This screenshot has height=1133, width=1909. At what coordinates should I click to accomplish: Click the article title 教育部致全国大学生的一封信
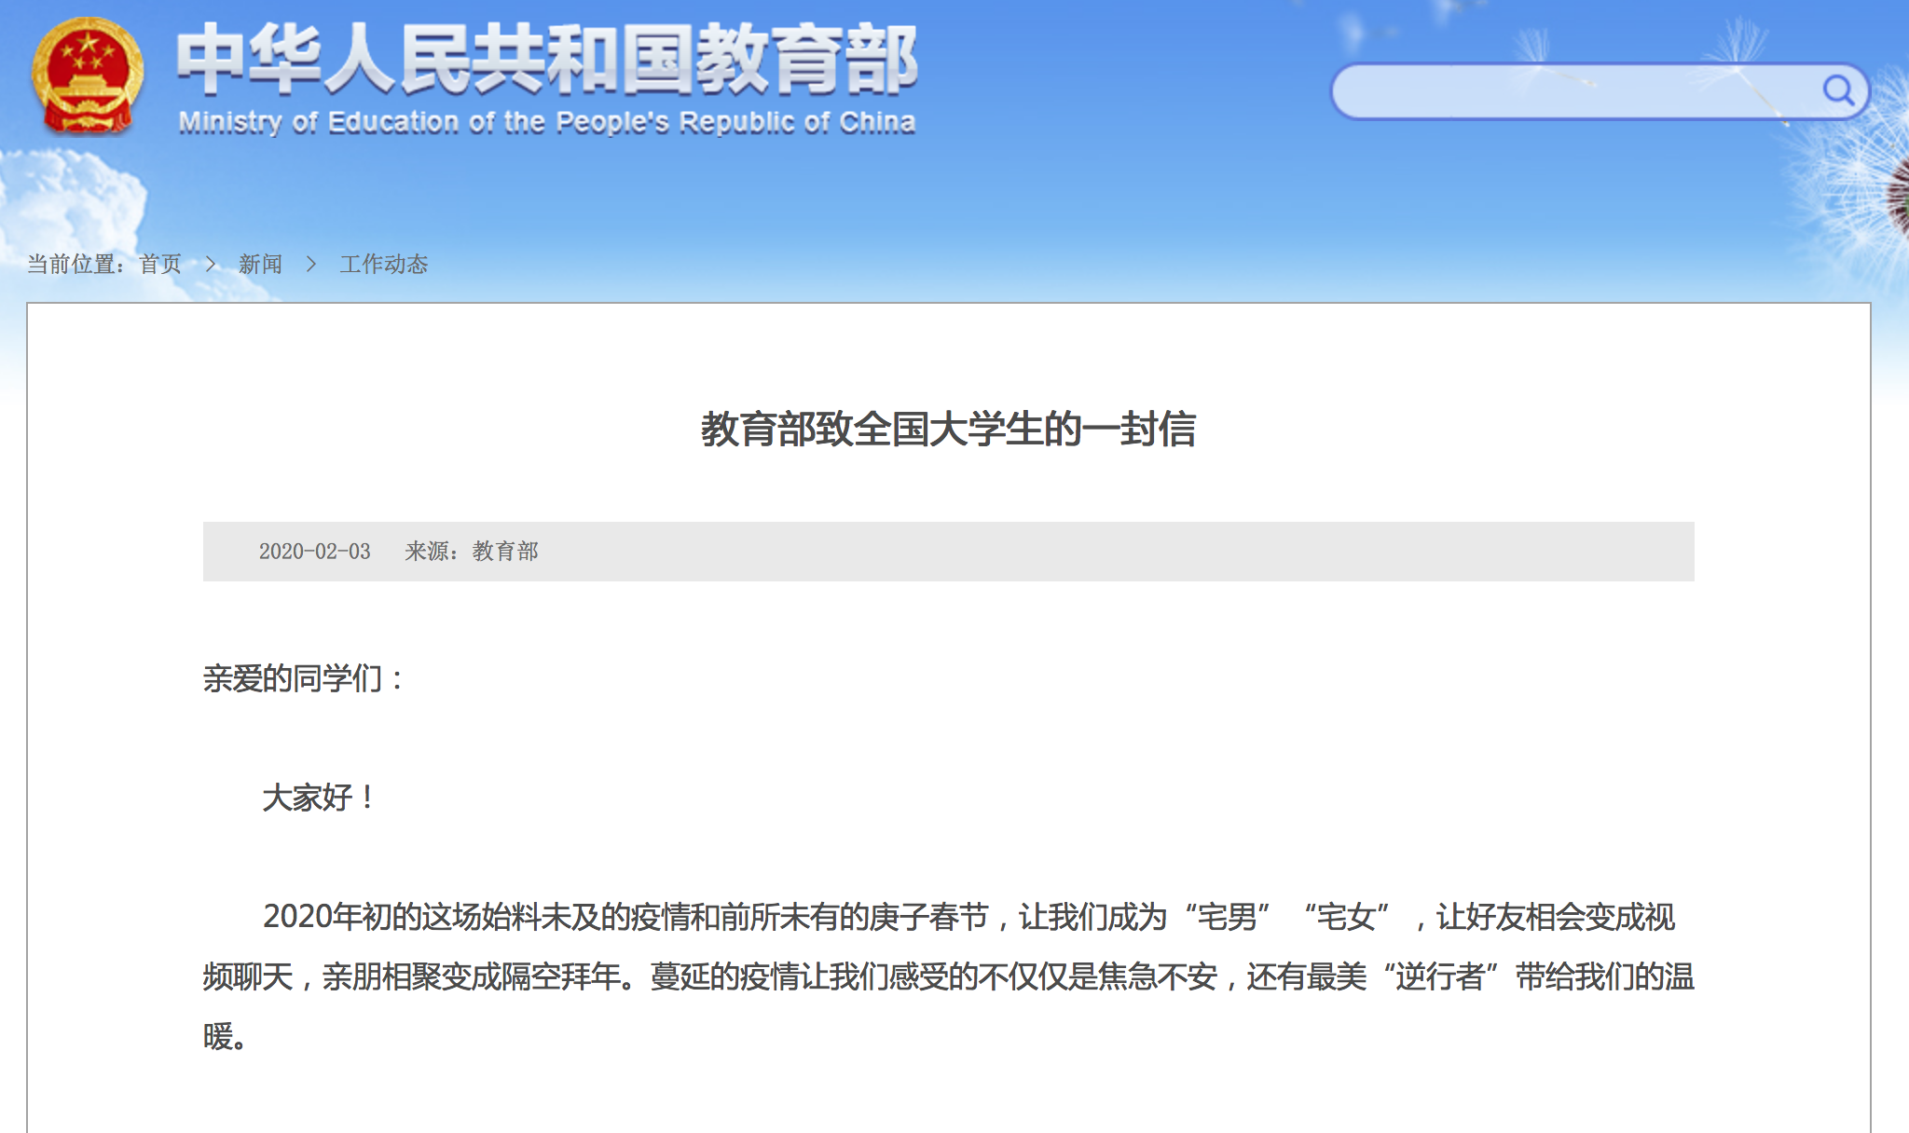click(x=948, y=430)
